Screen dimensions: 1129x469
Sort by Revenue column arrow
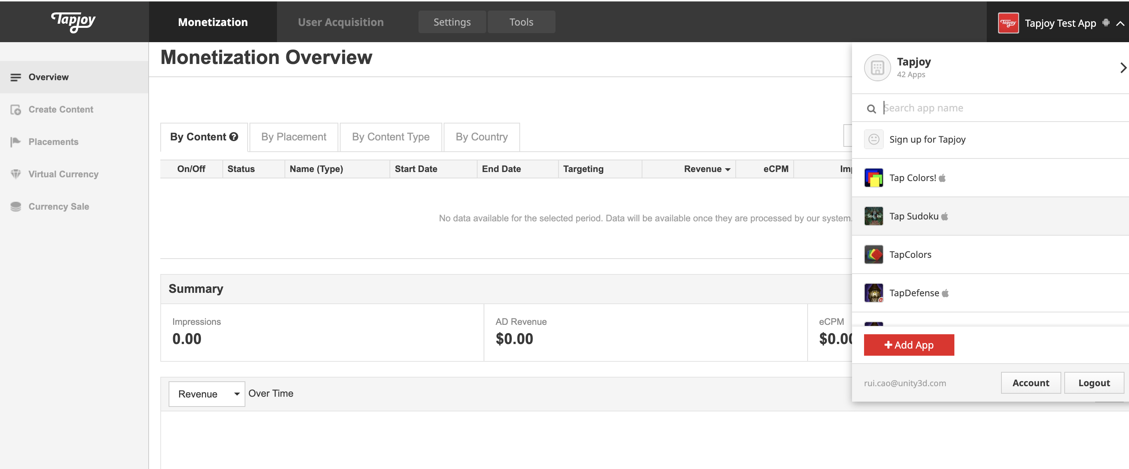(x=728, y=169)
